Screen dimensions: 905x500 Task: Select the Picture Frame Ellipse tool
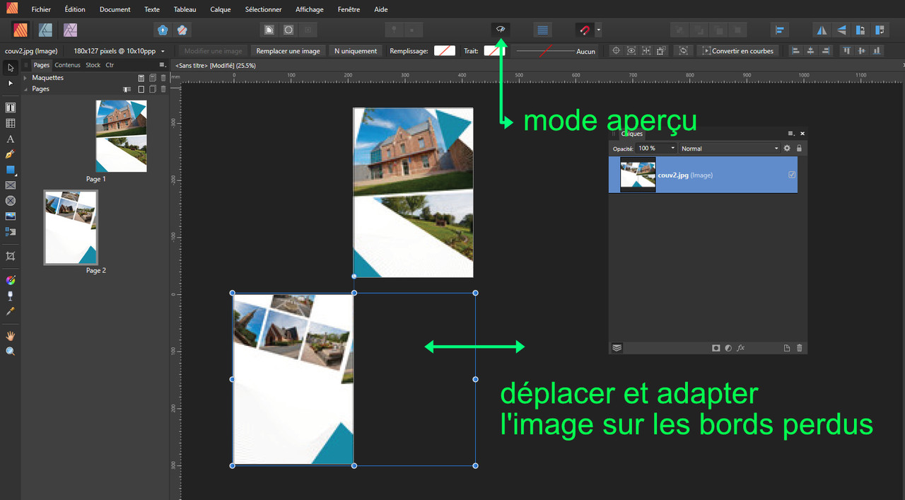click(x=11, y=201)
